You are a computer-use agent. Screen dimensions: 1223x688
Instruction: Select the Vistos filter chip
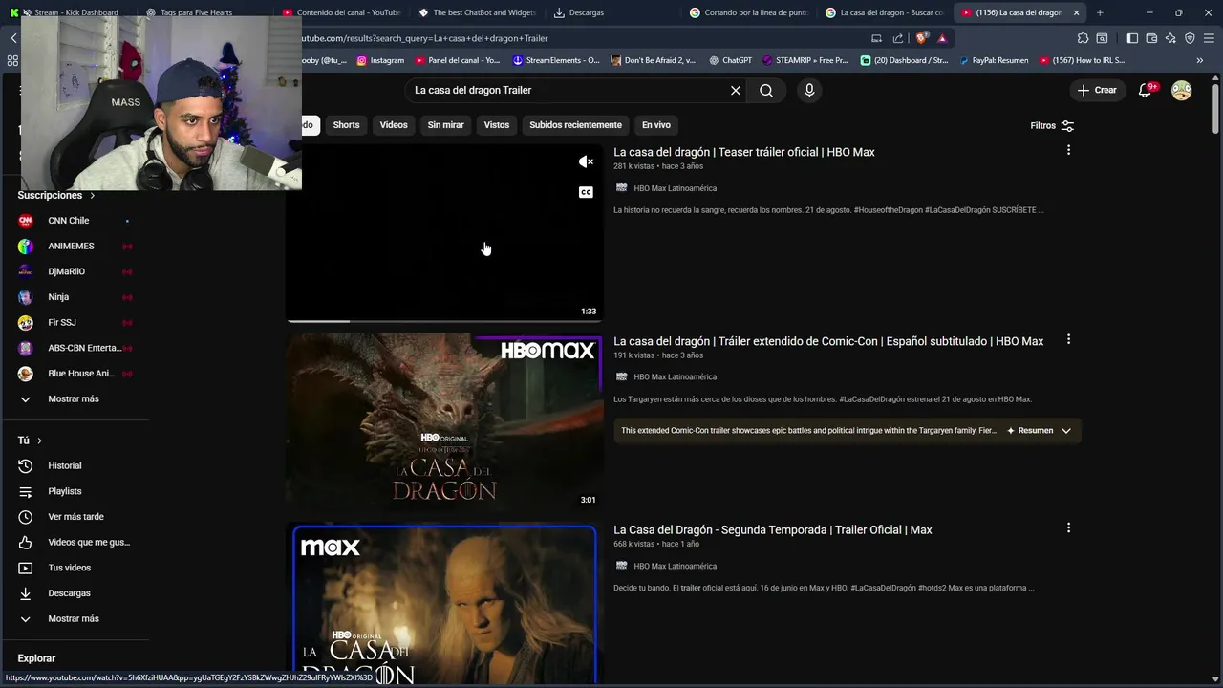tap(497, 125)
